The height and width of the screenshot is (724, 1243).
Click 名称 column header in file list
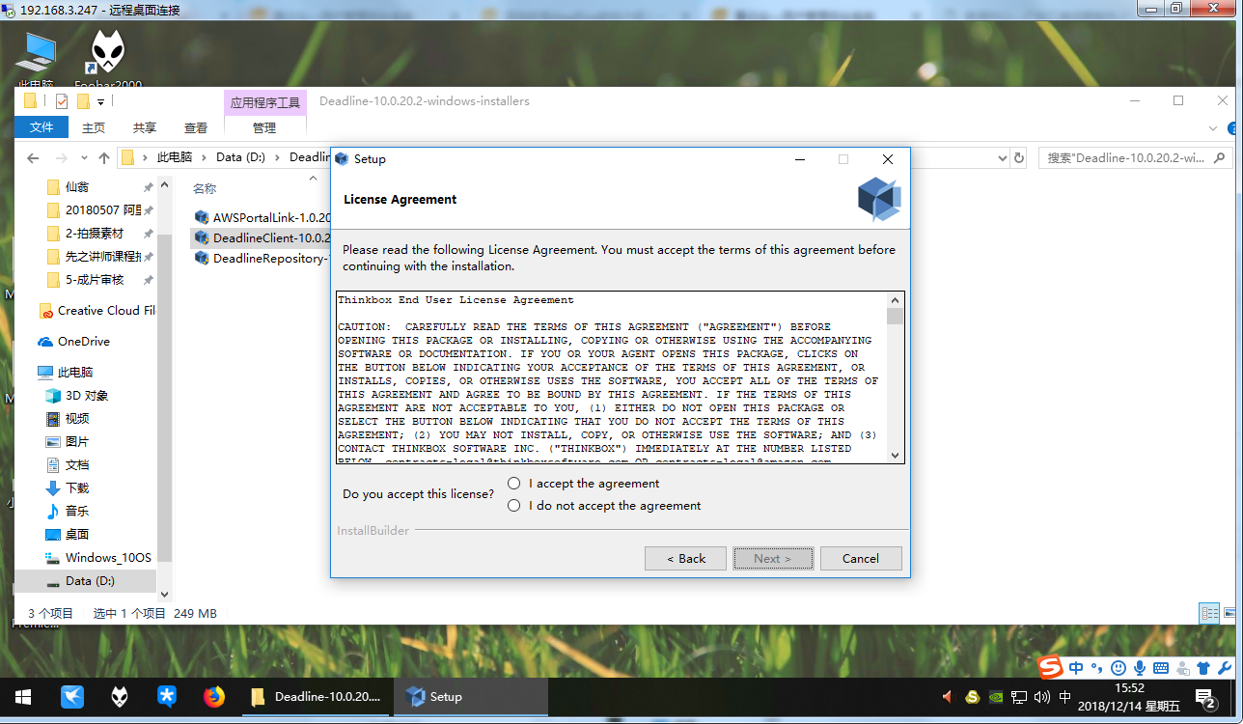[205, 188]
